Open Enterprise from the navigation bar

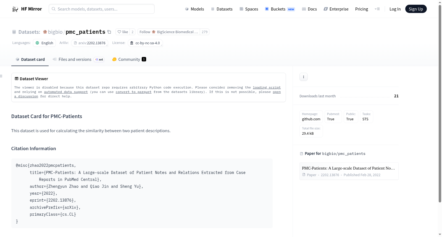point(336,9)
